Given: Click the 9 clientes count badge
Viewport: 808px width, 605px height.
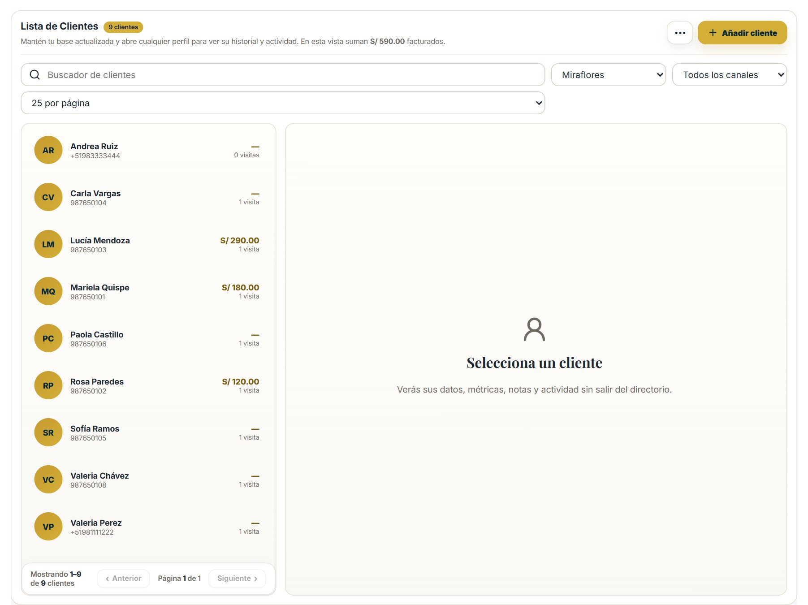Looking at the screenshot, I should pos(123,27).
